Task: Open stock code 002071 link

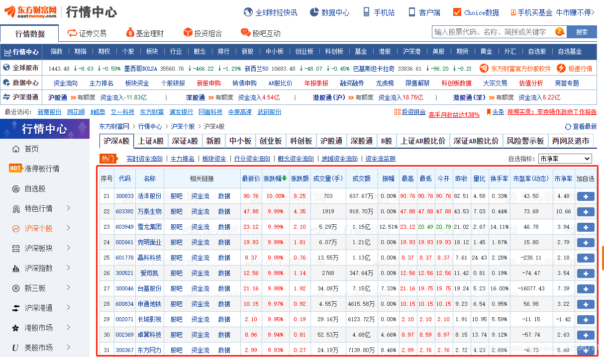Action: coord(124,320)
